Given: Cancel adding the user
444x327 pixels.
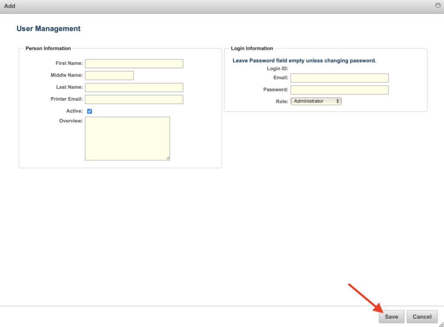Looking at the screenshot, I should coord(422,317).
